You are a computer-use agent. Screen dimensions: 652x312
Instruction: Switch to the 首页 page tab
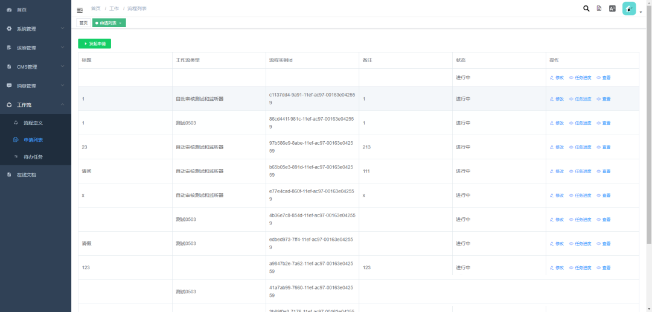(83, 23)
